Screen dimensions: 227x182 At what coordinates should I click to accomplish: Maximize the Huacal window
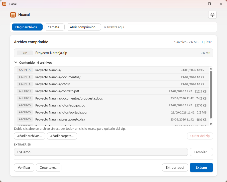pos(209,4)
